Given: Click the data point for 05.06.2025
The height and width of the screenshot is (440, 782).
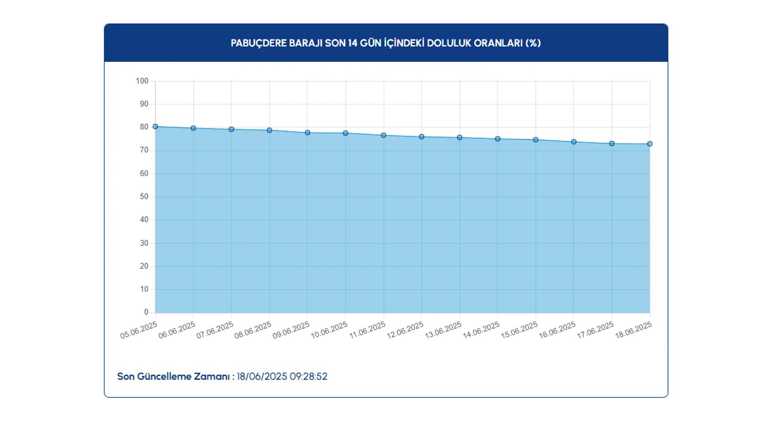Looking at the screenshot, I should [x=155, y=127].
